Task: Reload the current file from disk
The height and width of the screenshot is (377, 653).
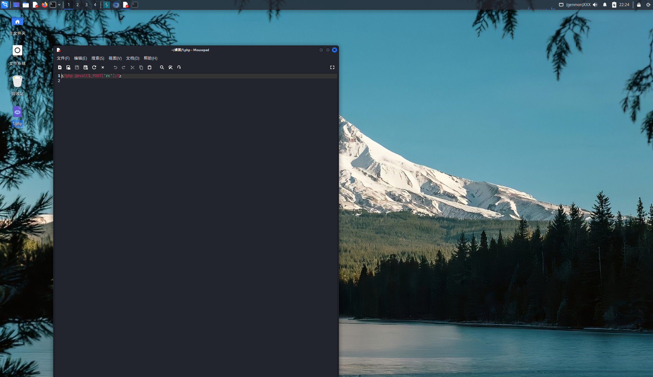Action: pos(94,67)
